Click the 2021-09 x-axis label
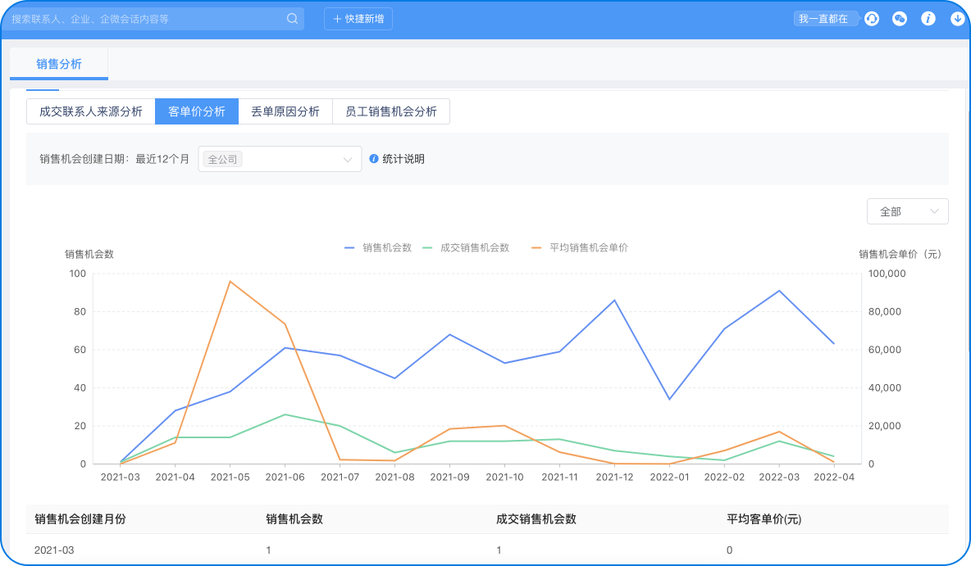The height and width of the screenshot is (566, 971). (449, 477)
